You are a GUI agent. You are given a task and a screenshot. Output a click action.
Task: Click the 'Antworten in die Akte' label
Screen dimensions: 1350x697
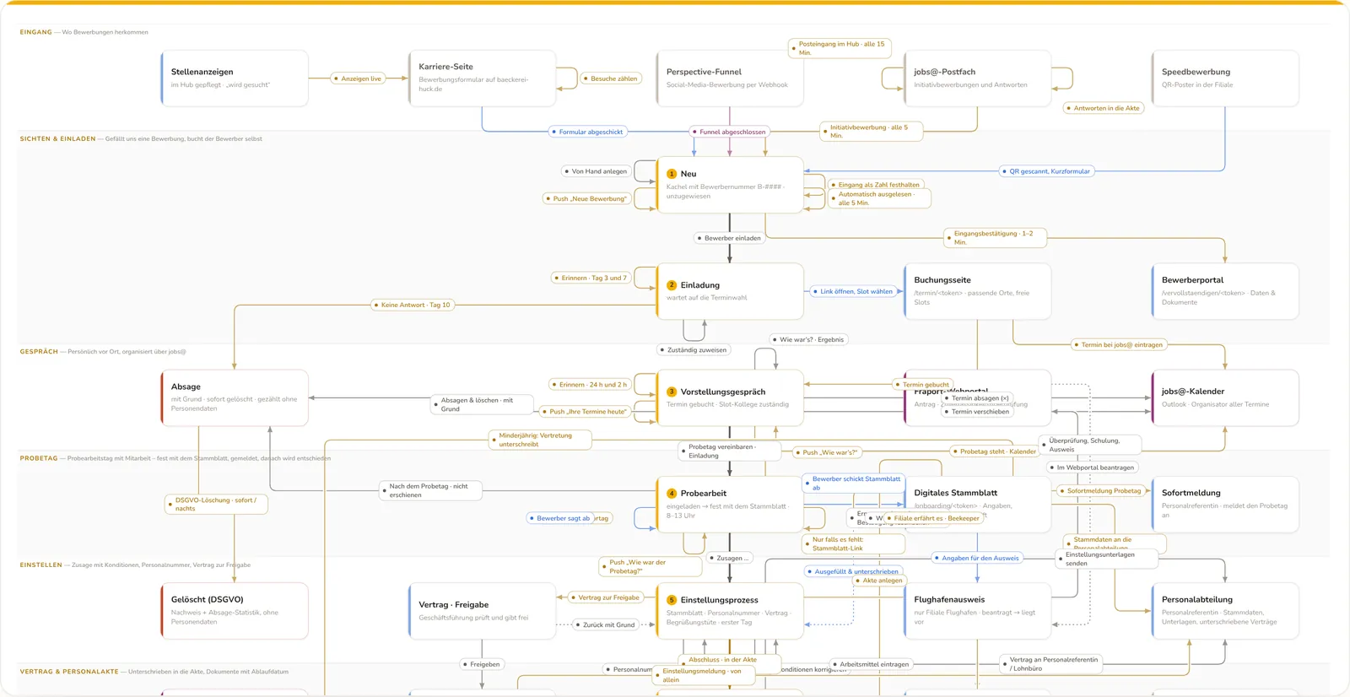point(1103,108)
